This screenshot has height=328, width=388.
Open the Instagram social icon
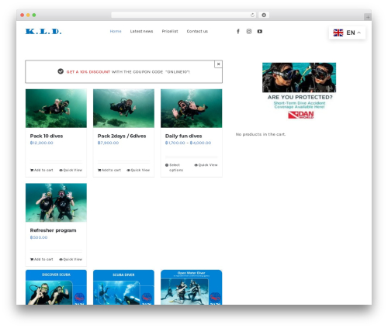pyautogui.click(x=249, y=31)
